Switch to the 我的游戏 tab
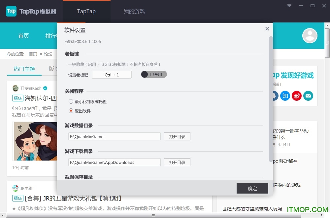The width and height of the screenshot is (330, 218). [x=134, y=11]
